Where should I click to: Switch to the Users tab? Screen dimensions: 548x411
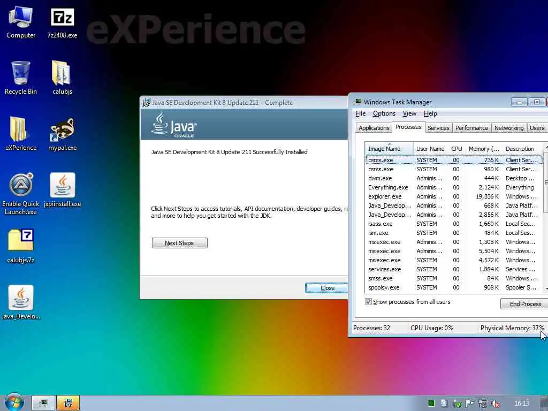pyautogui.click(x=537, y=128)
